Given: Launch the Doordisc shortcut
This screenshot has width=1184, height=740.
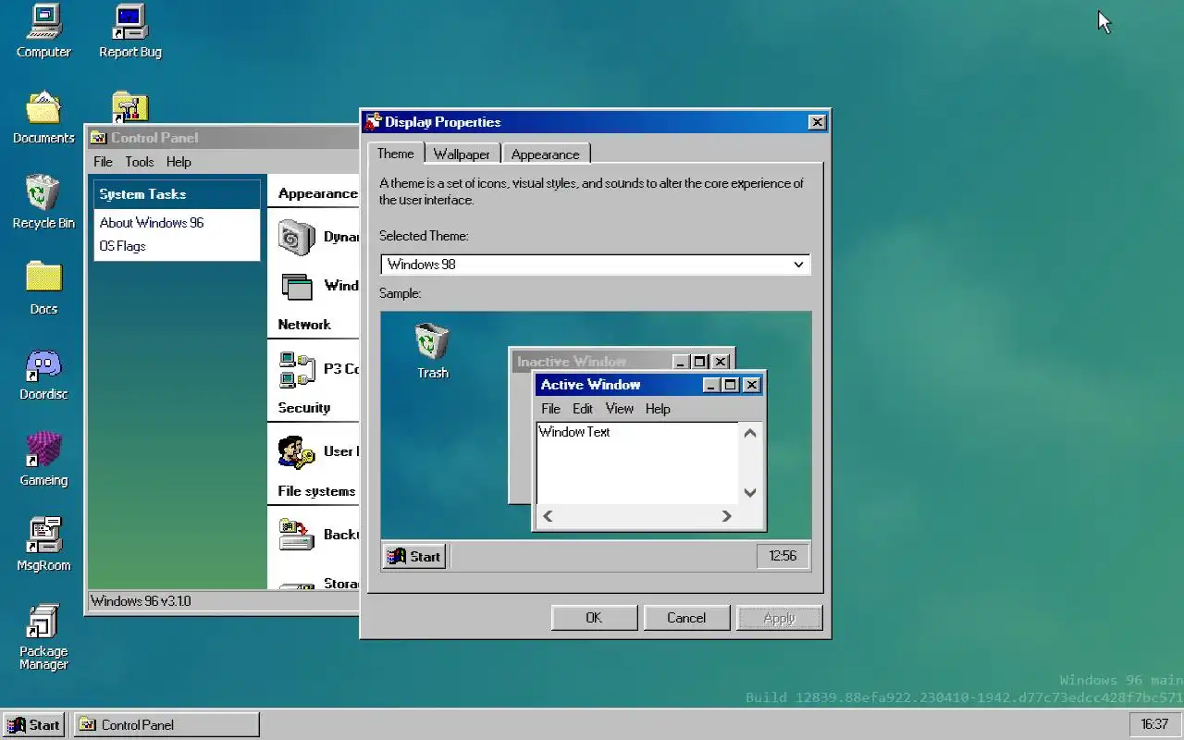Looking at the screenshot, I should pos(43,374).
